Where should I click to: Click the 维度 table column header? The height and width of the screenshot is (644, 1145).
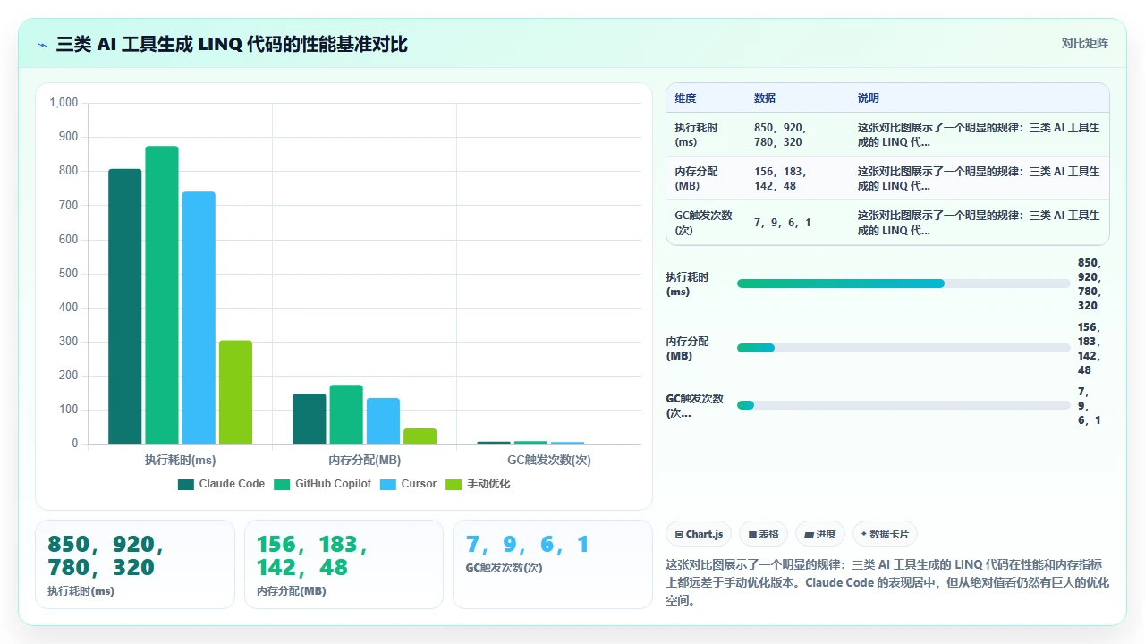pyautogui.click(x=685, y=98)
